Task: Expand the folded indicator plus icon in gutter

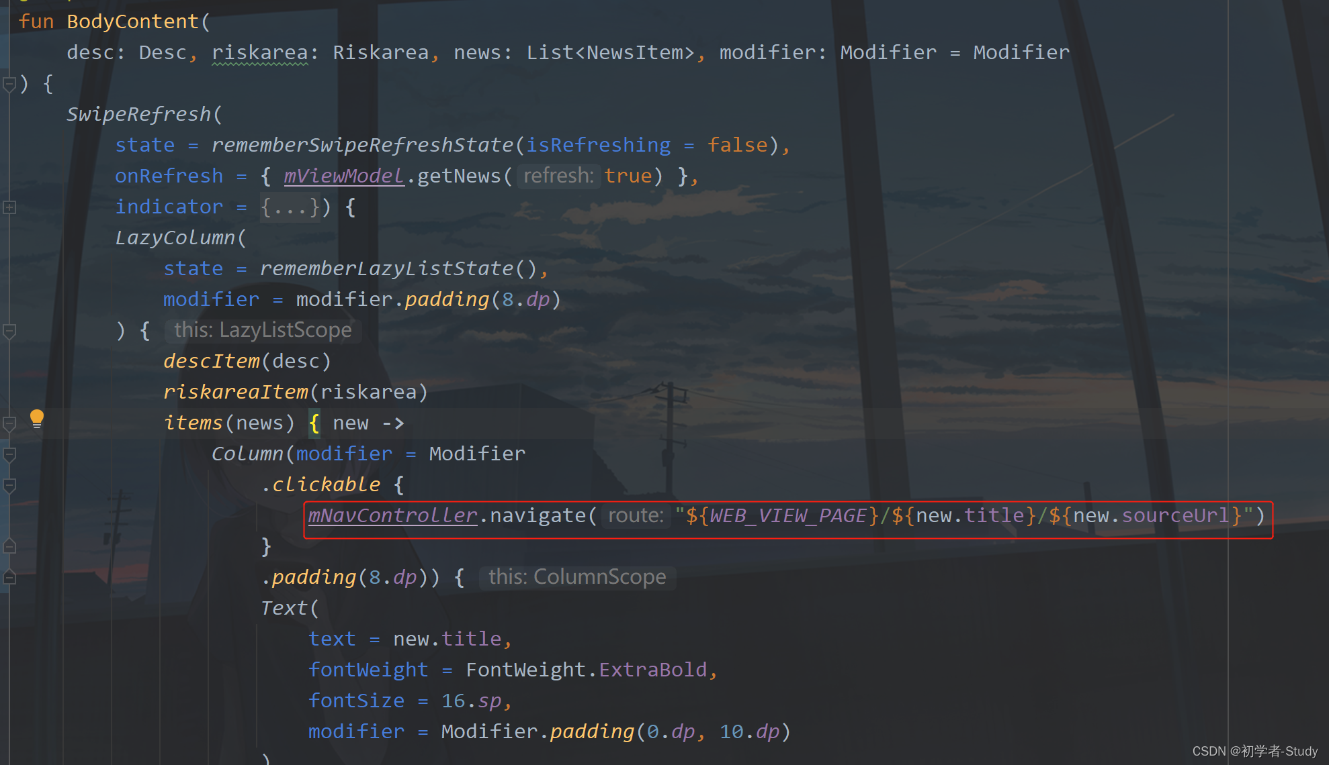Action: coord(9,207)
